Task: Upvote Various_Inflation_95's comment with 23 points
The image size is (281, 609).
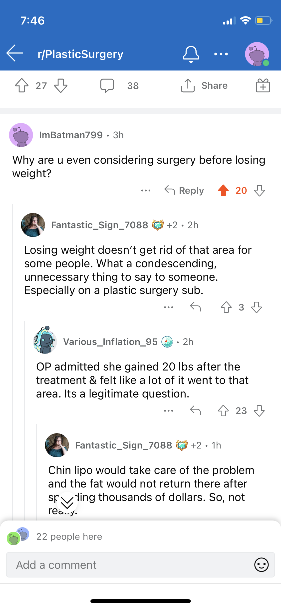Action: [223, 410]
